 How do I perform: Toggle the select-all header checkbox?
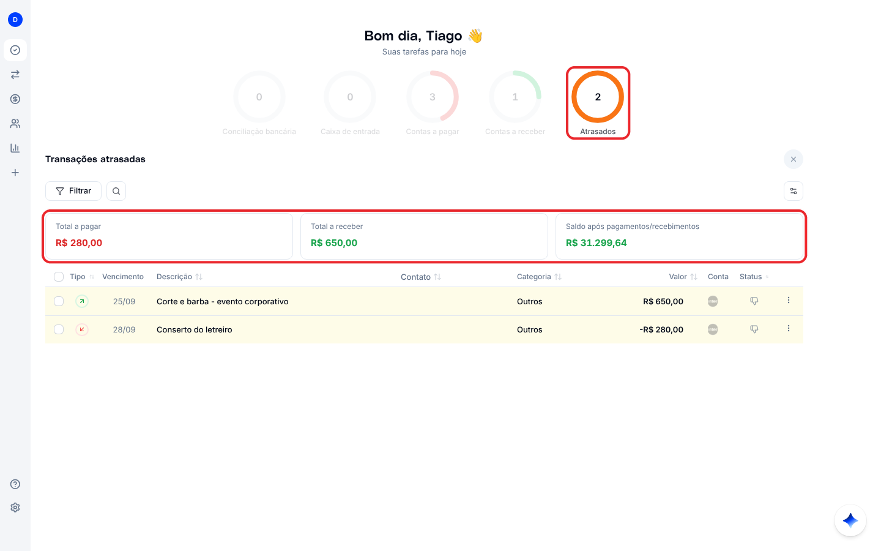pos(59,277)
